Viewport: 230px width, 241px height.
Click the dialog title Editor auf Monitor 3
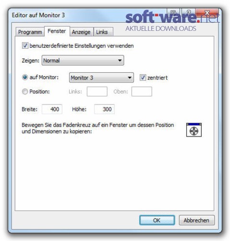pos(38,15)
